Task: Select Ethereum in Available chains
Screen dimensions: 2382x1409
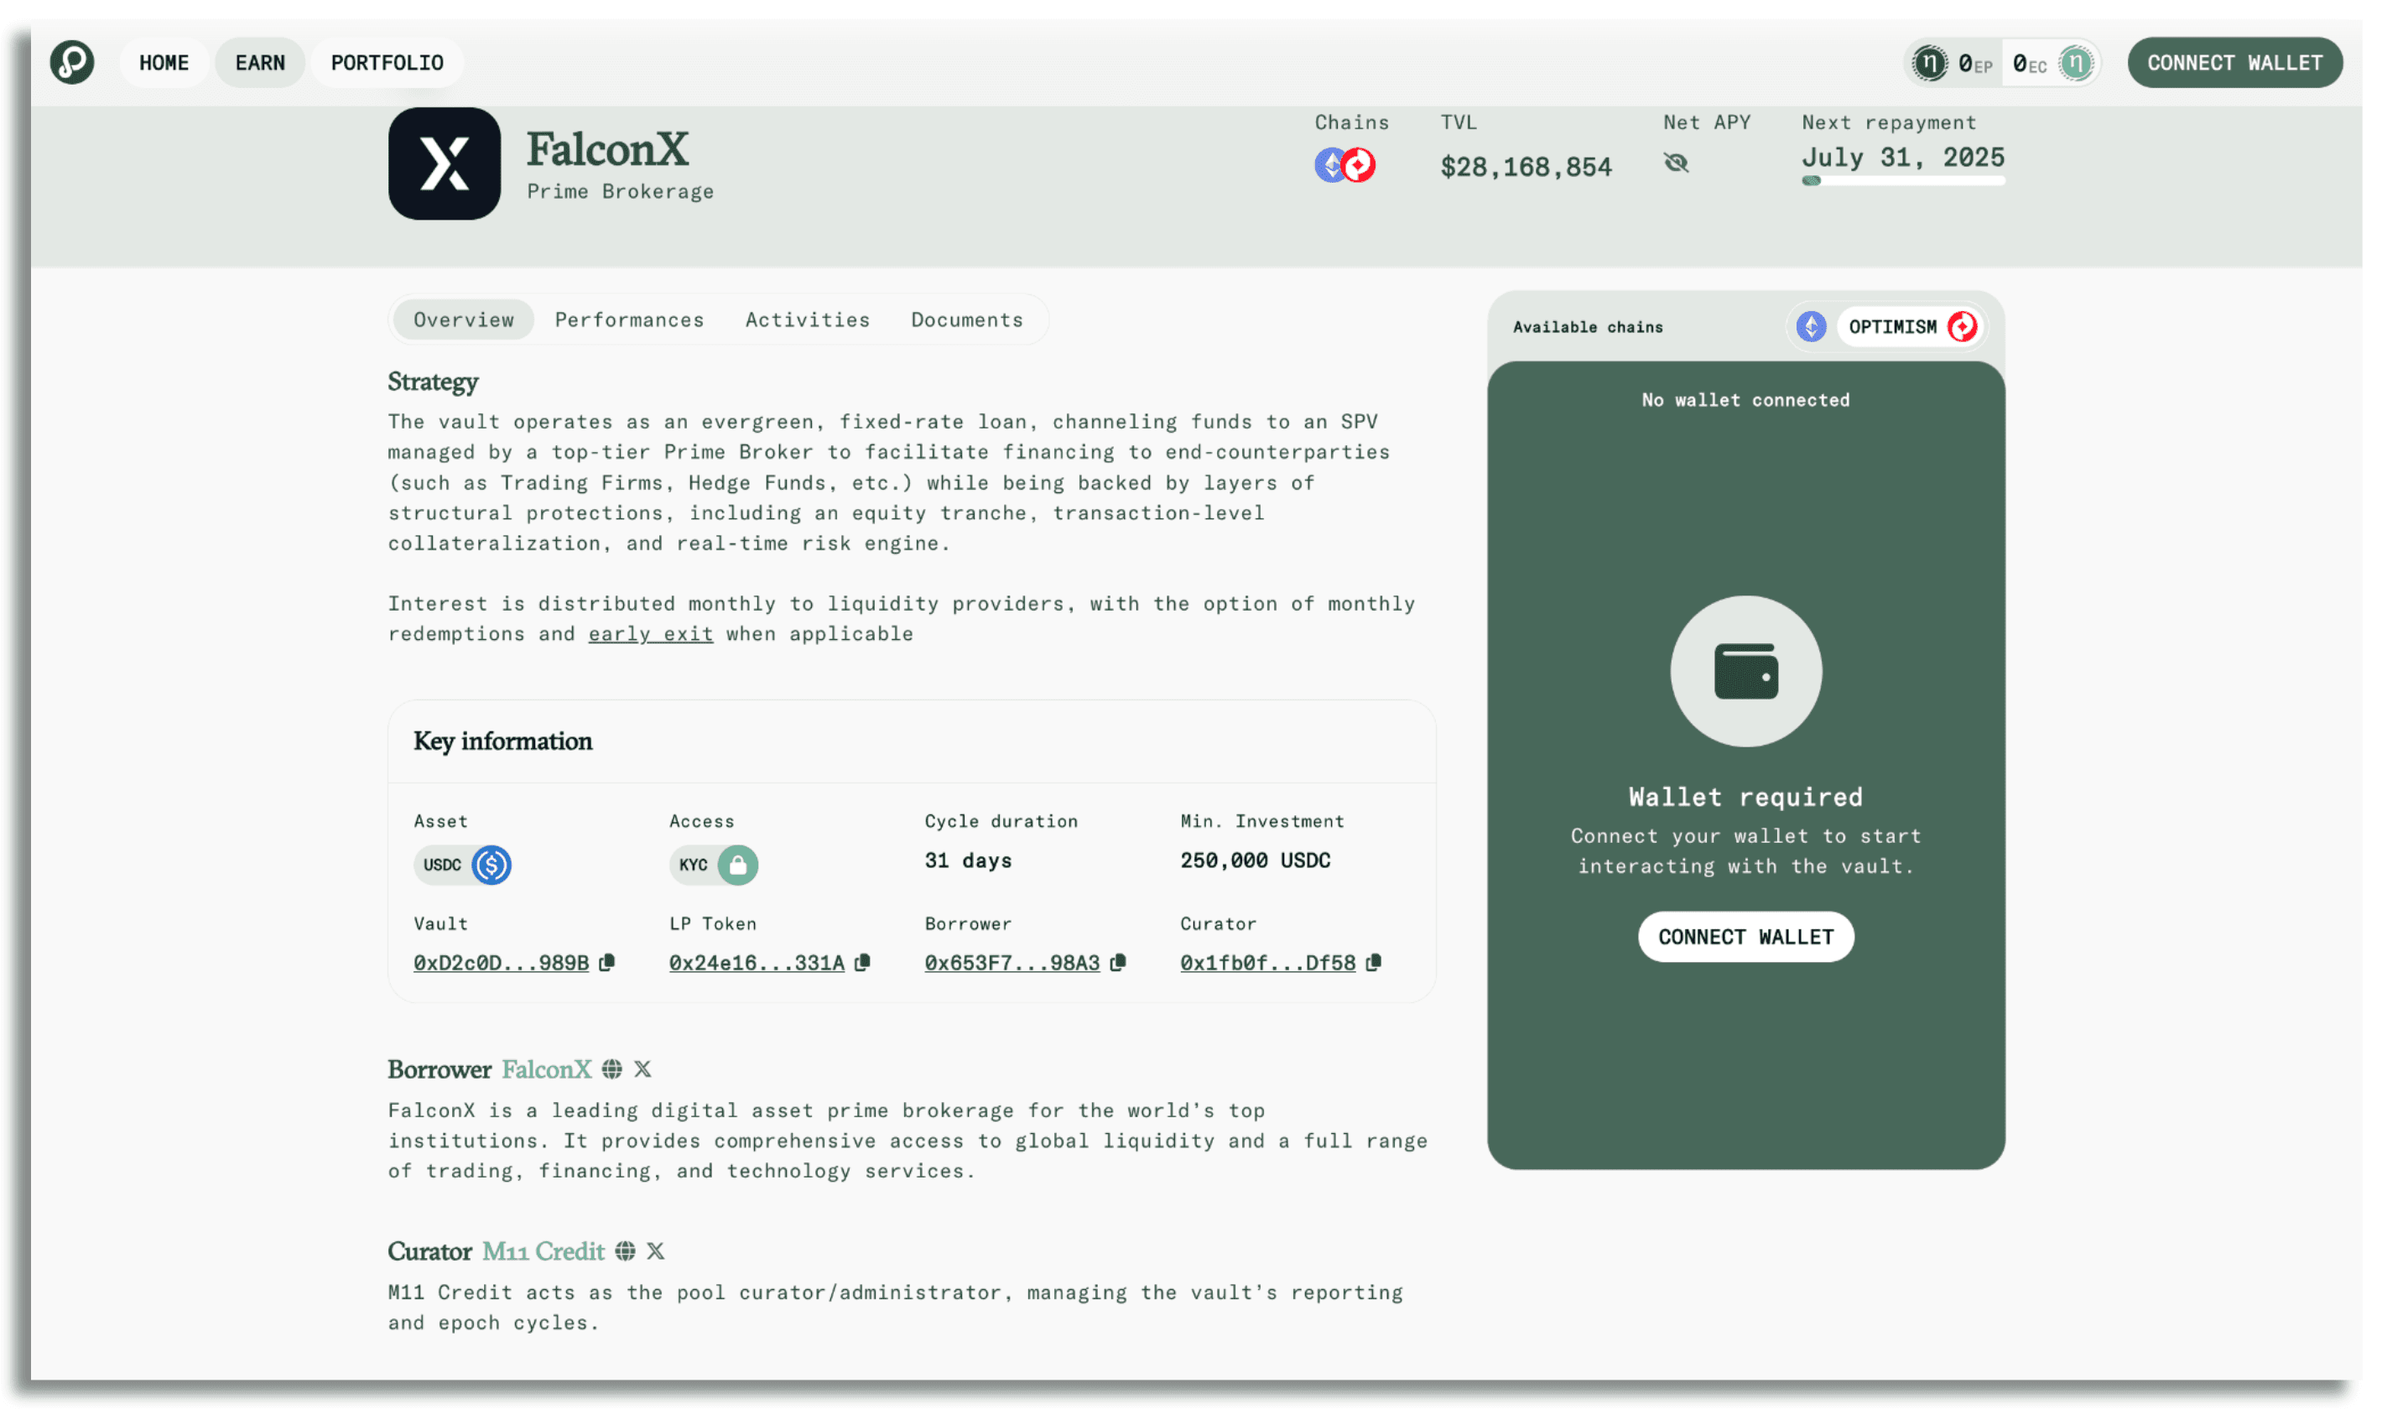Action: [x=1812, y=326]
